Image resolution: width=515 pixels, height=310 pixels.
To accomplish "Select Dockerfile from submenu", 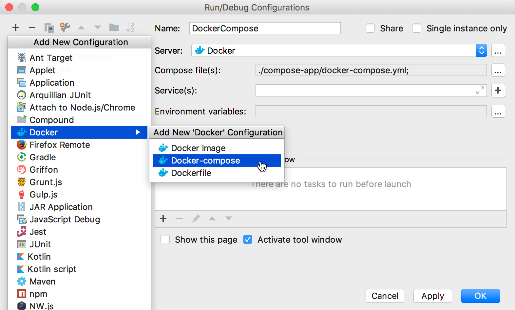I will click(217, 173).
